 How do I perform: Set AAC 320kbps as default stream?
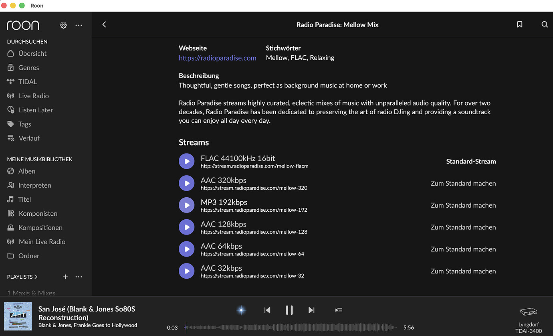pos(463,183)
